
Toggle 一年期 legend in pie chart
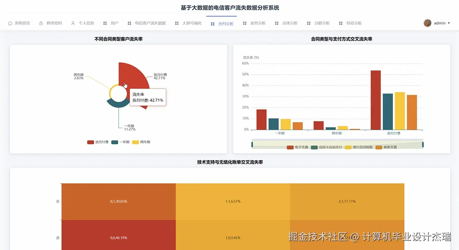(x=120, y=142)
